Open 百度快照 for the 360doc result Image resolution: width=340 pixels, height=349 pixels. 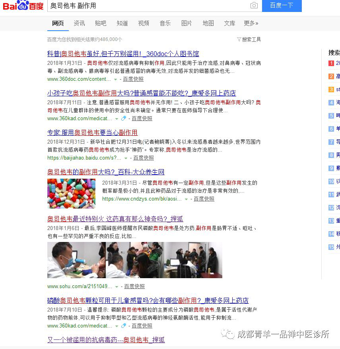click(x=133, y=79)
